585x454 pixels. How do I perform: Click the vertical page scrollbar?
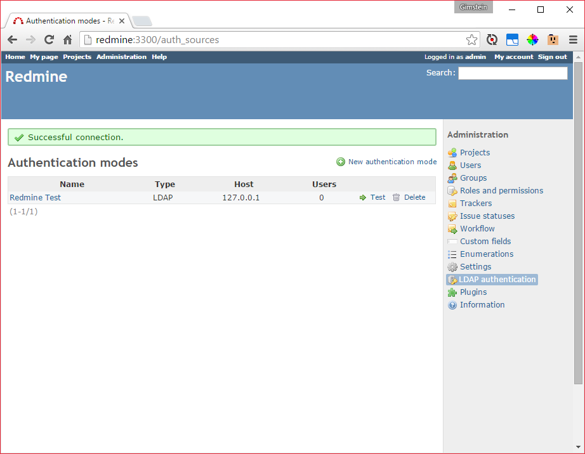(578, 222)
